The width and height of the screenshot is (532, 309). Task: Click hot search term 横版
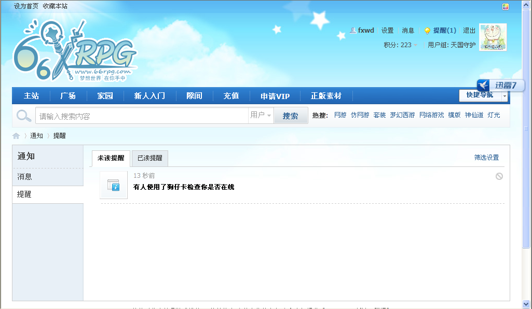click(x=454, y=115)
